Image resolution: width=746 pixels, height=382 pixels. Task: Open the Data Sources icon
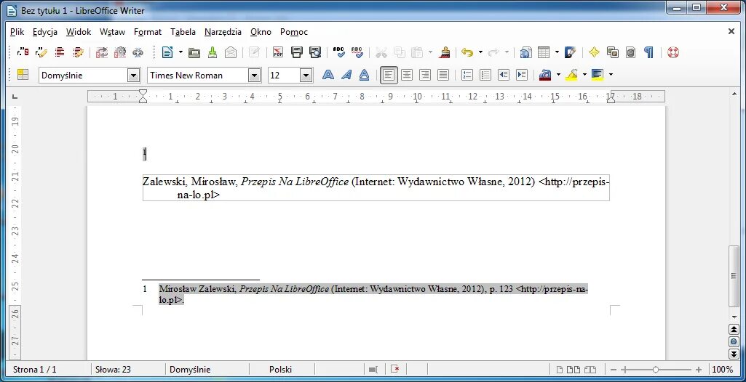click(631, 52)
